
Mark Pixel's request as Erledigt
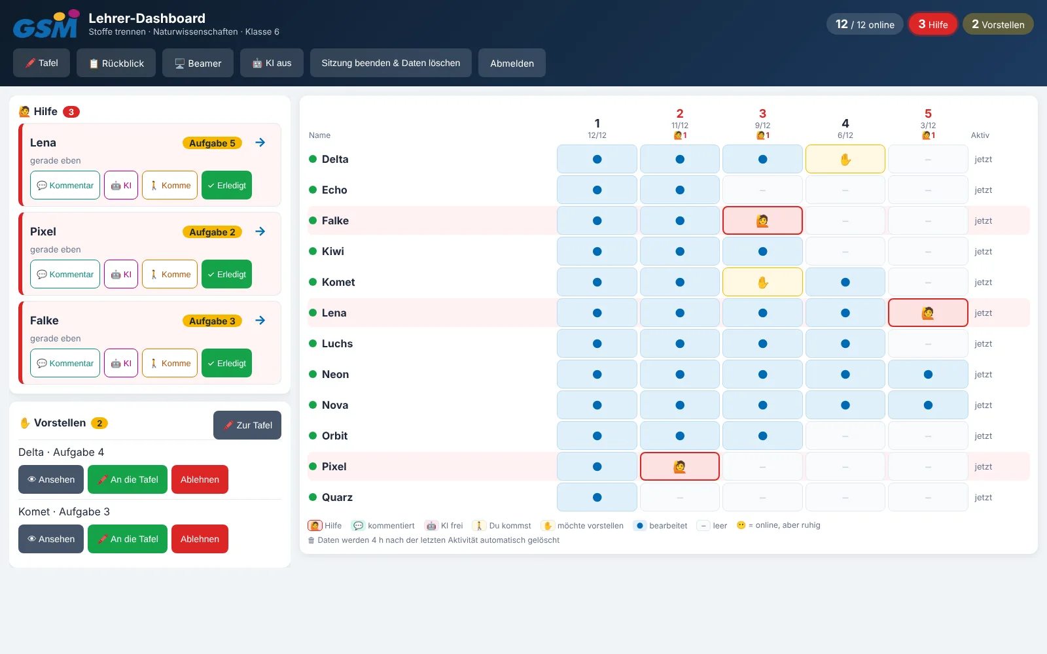(x=226, y=274)
